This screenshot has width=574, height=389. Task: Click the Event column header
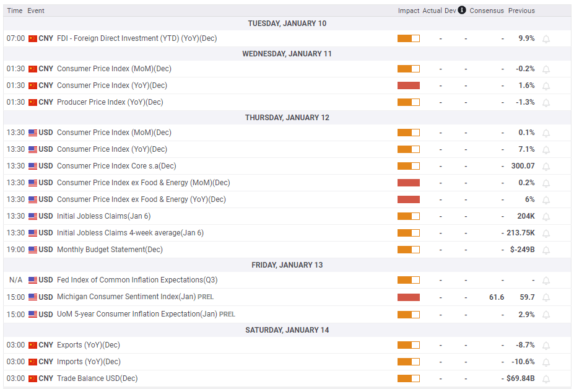point(36,11)
